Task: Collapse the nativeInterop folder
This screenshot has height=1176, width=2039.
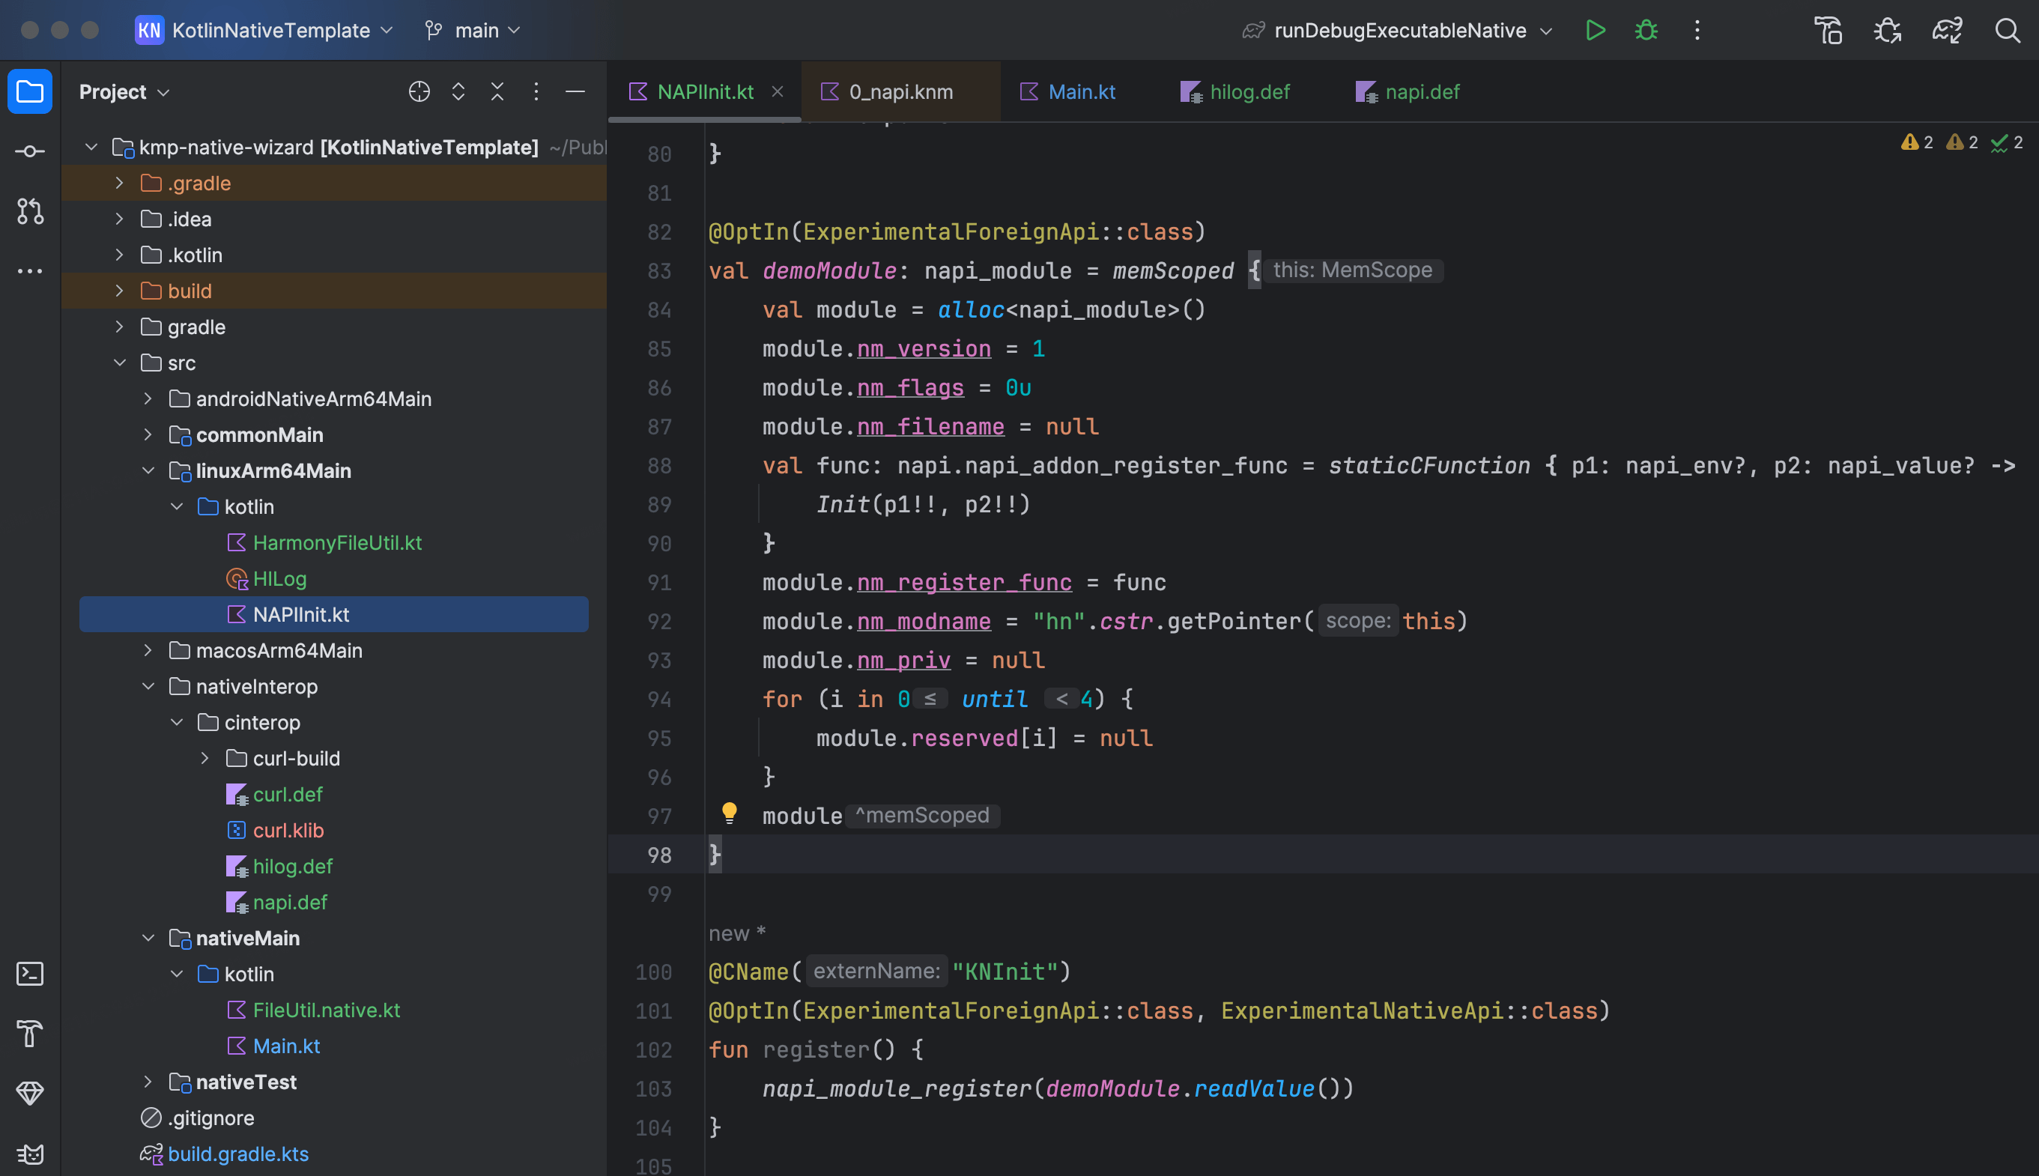Action: pyautogui.click(x=148, y=685)
